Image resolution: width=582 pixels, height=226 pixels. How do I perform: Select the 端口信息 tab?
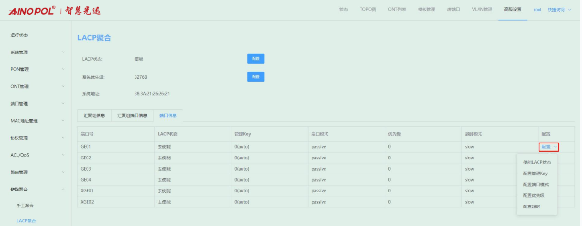pyautogui.click(x=168, y=116)
